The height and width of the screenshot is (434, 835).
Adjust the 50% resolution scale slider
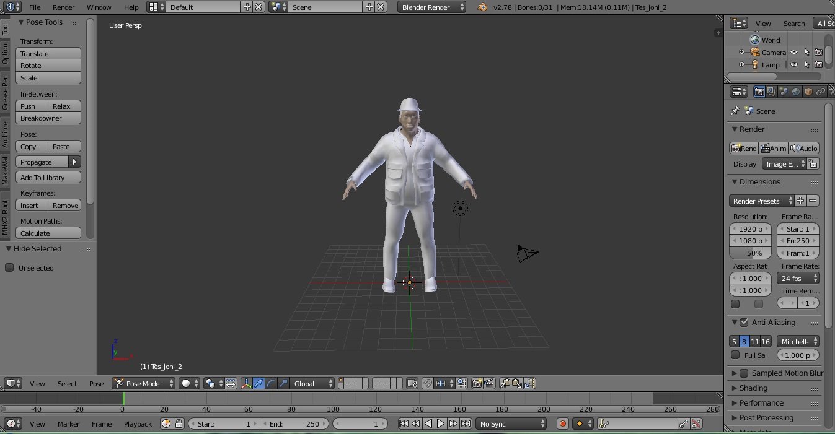(x=750, y=253)
